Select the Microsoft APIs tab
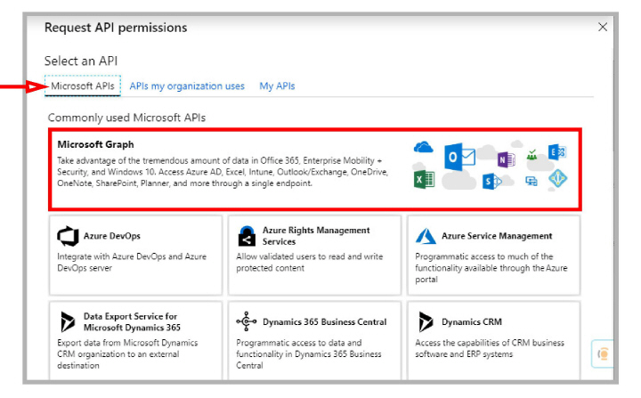The height and width of the screenshot is (398, 641). pos(83,85)
